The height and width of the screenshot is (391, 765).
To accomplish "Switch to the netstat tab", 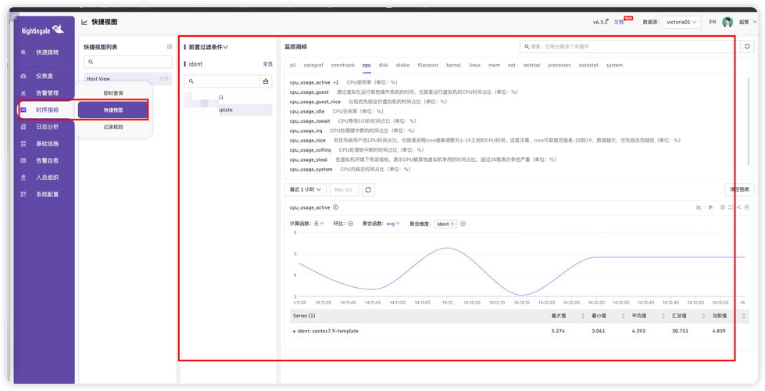I will (x=532, y=65).
